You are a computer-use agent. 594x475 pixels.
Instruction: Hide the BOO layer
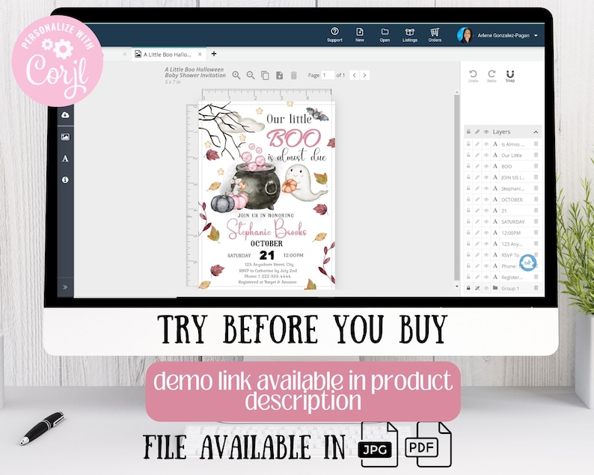486,166
